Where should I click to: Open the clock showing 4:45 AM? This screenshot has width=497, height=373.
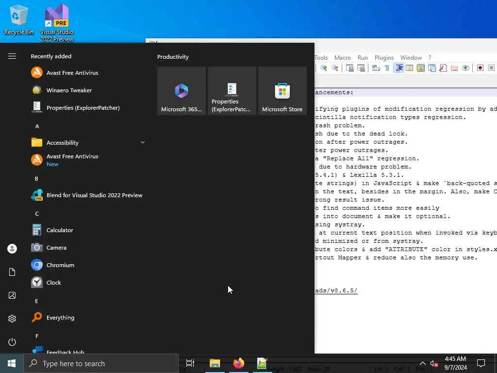(455, 363)
